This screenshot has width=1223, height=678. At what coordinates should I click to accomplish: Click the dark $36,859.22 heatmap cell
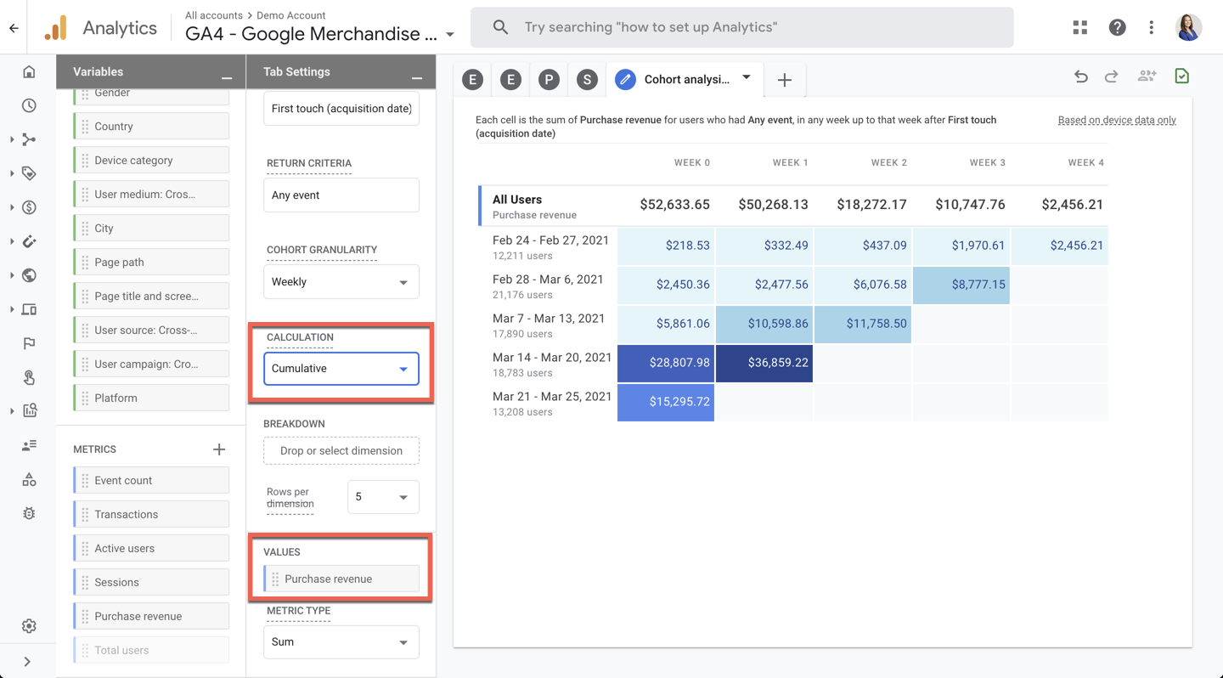(x=764, y=363)
